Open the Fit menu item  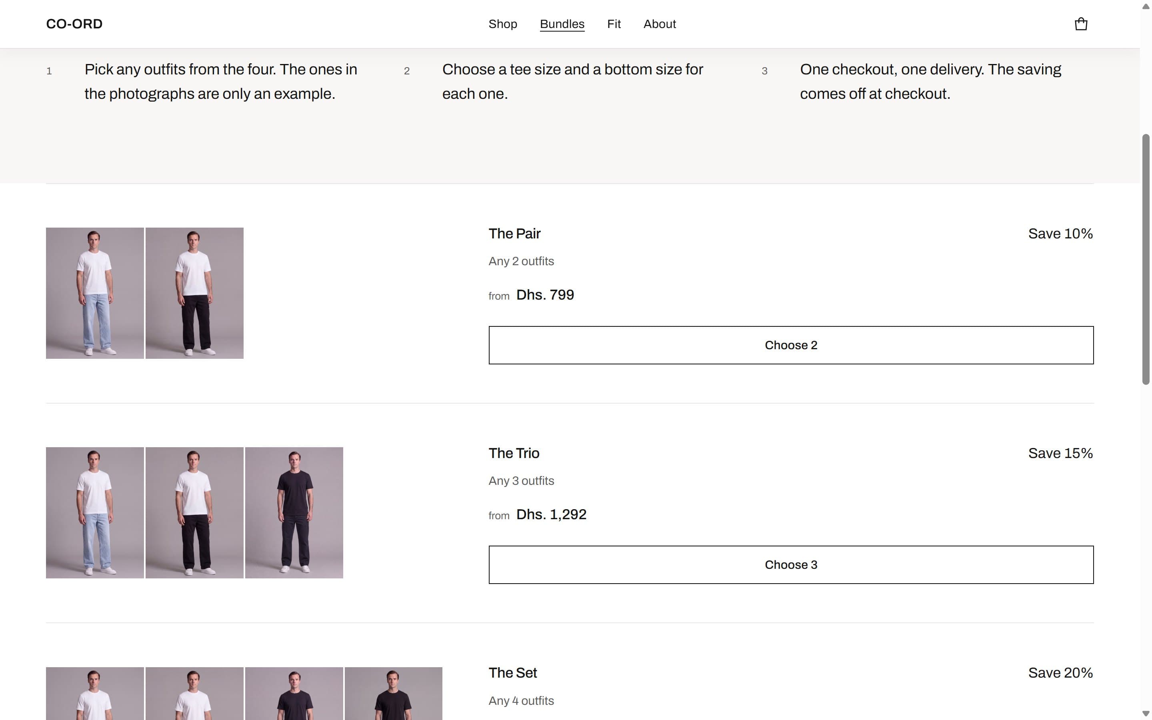coord(614,24)
